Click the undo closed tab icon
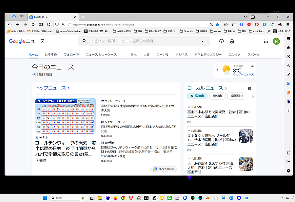This screenshot has width=295, height=202. (10, 25)
